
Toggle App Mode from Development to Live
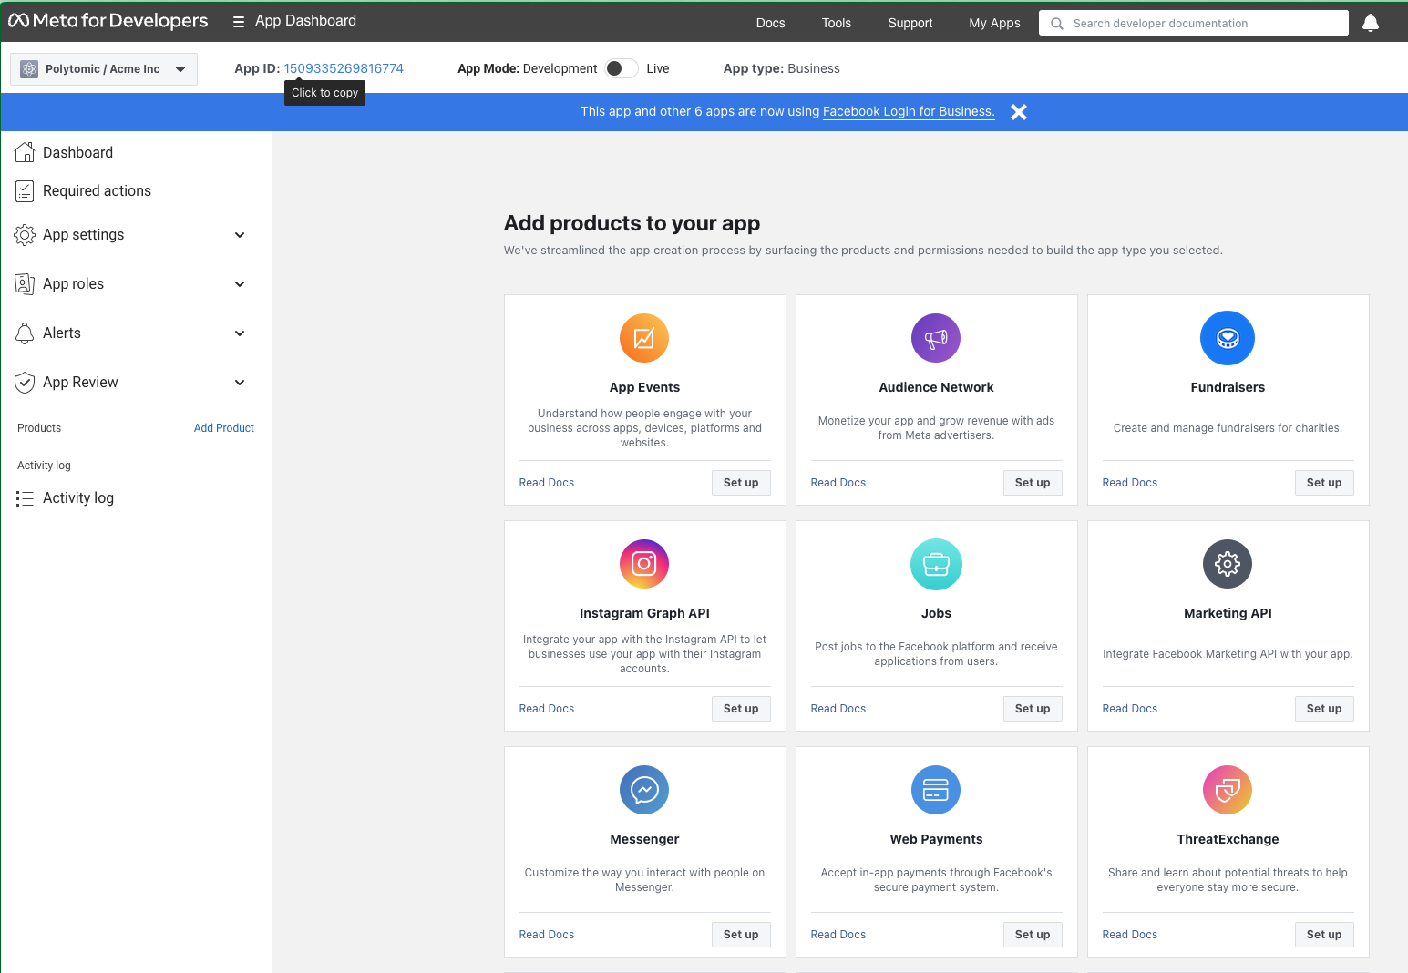tap(622, 68)
